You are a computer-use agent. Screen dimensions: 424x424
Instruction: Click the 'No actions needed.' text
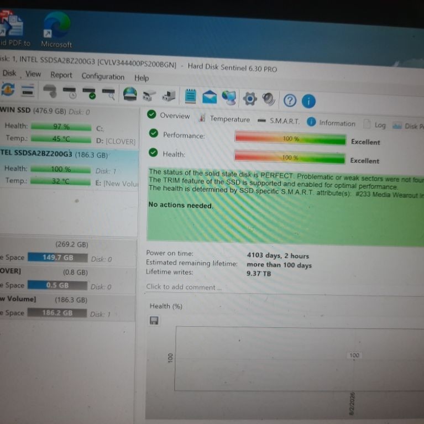coord(181,205)
